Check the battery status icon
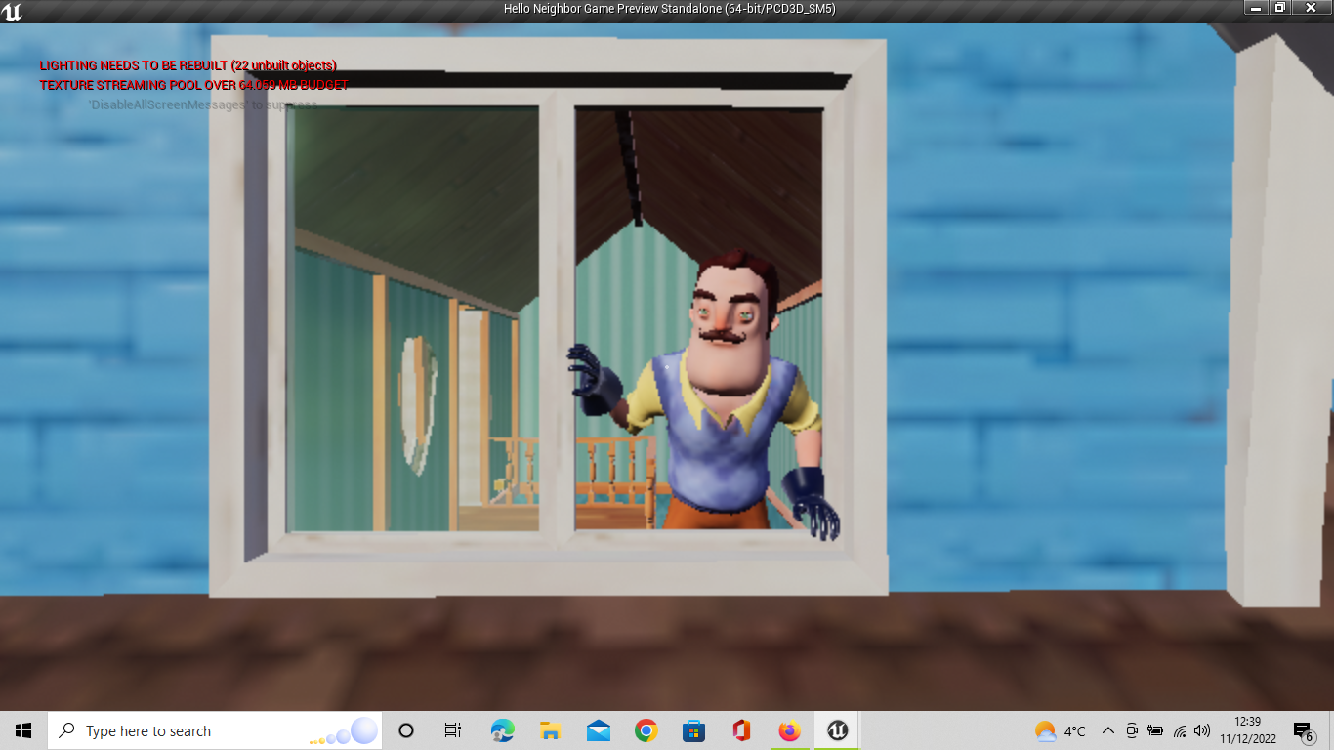Image resolution: width=1334 pixels, height=750 pixels. tap(1155, 730)
